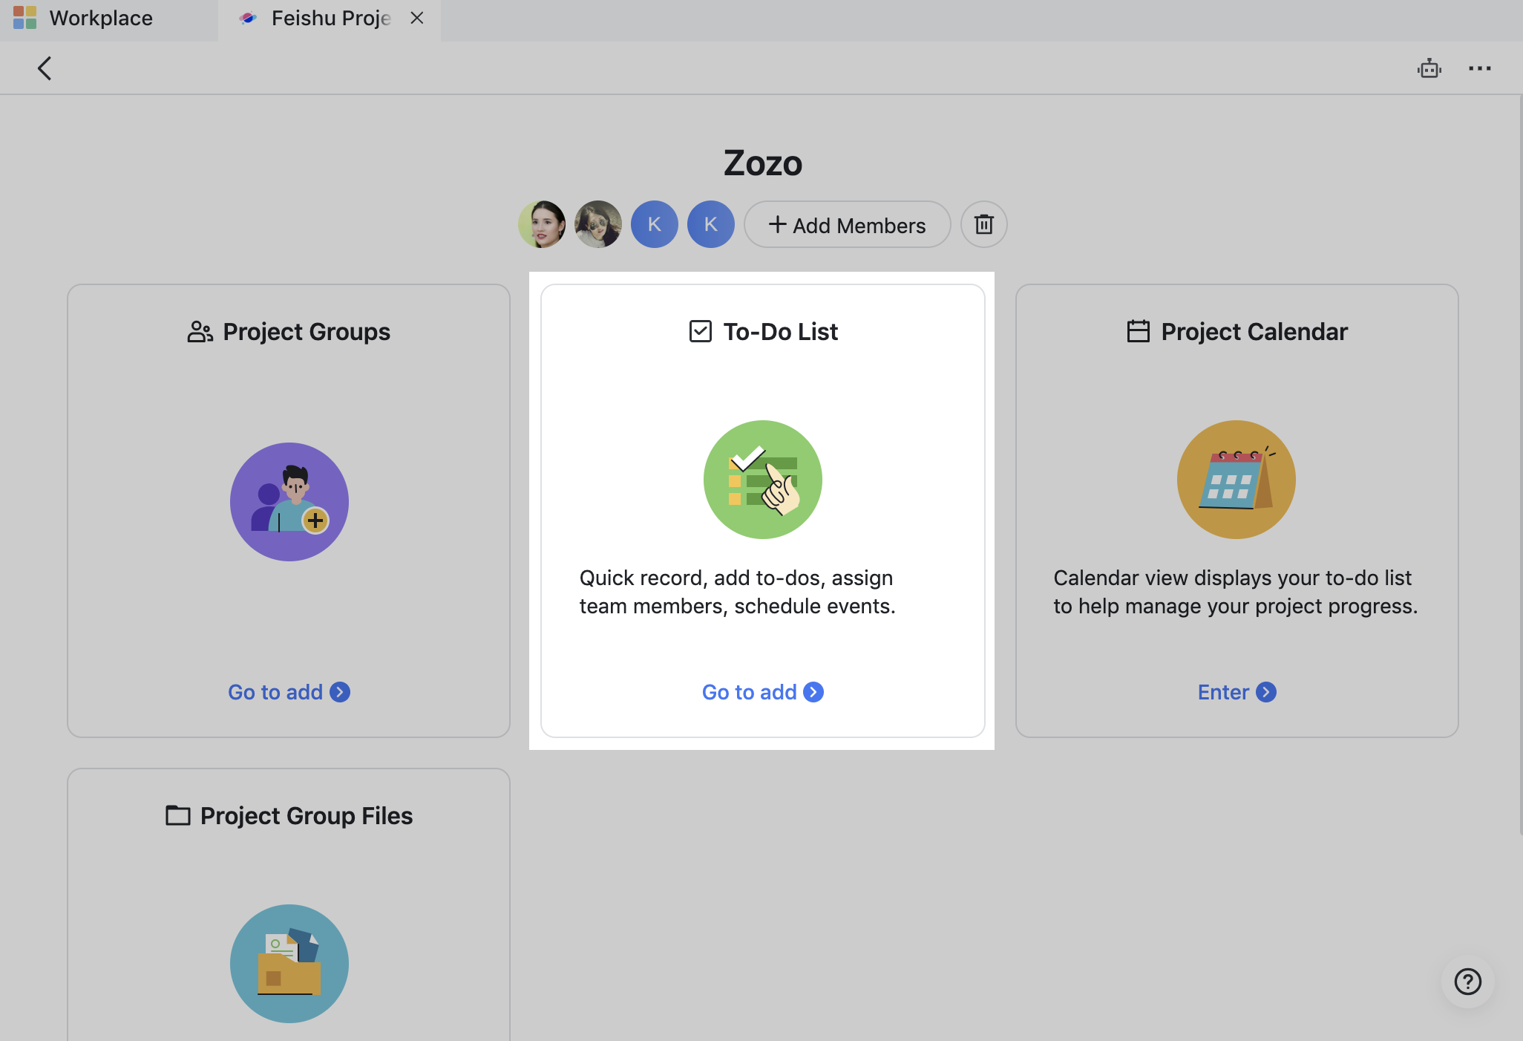Screen dimensions: 1523x1041
Task: Click the Project Group Files heading
Action: (x=307, y=816)
